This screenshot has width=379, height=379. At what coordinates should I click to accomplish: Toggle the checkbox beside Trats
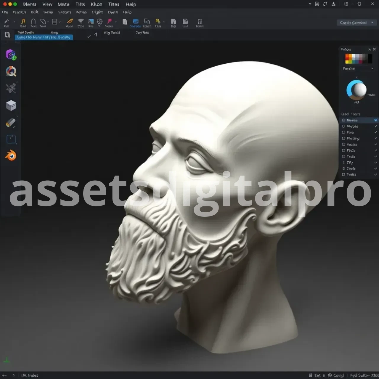pyautogui.click(x=344, y=156)
